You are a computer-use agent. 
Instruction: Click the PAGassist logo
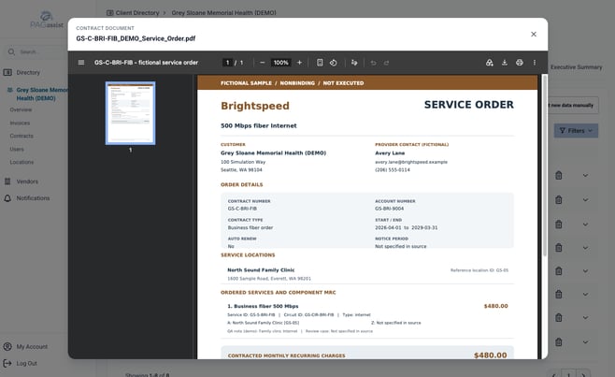(47, 21)
